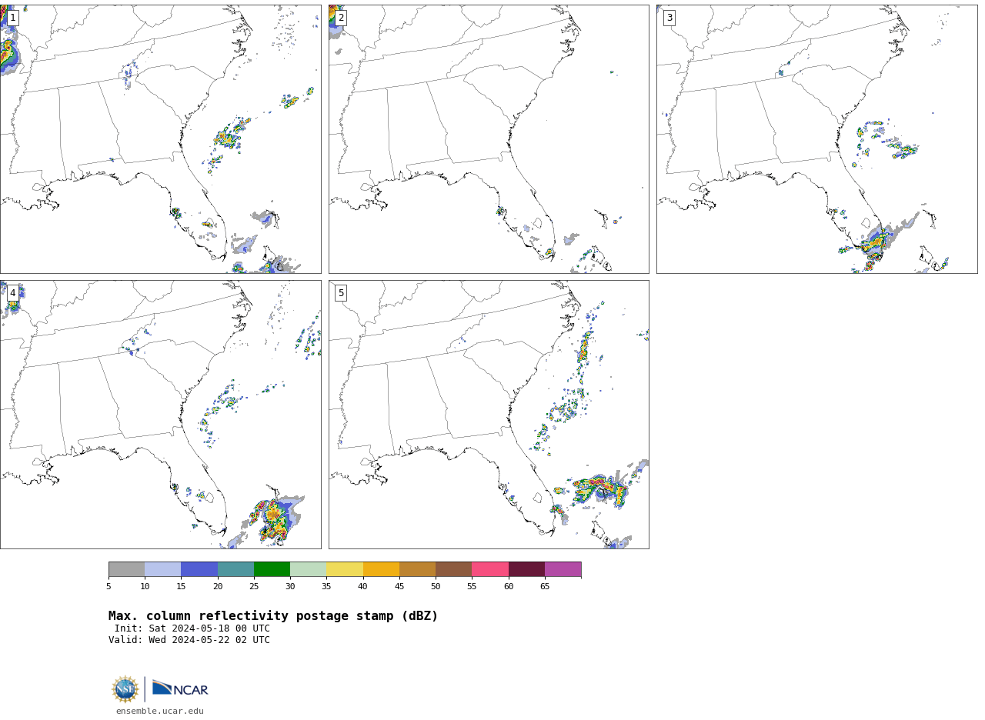This screenshot has width=985, height=720.
Task: Click colorbar tick label 30
Action: click(290, 587)
